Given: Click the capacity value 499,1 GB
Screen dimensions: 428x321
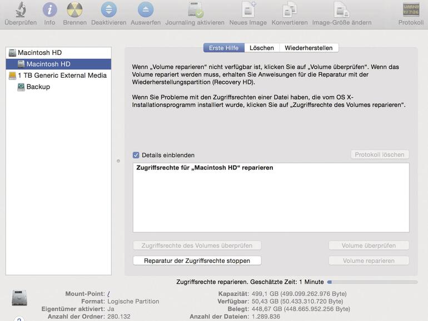Looking at the screenshot, I should 265,294.
